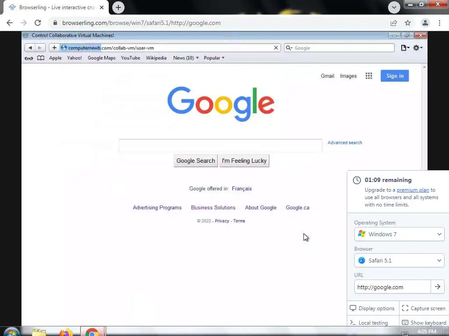Open Chrome profile avatar menu
Viewport: 449px width, 336px height.
point(425,23)
